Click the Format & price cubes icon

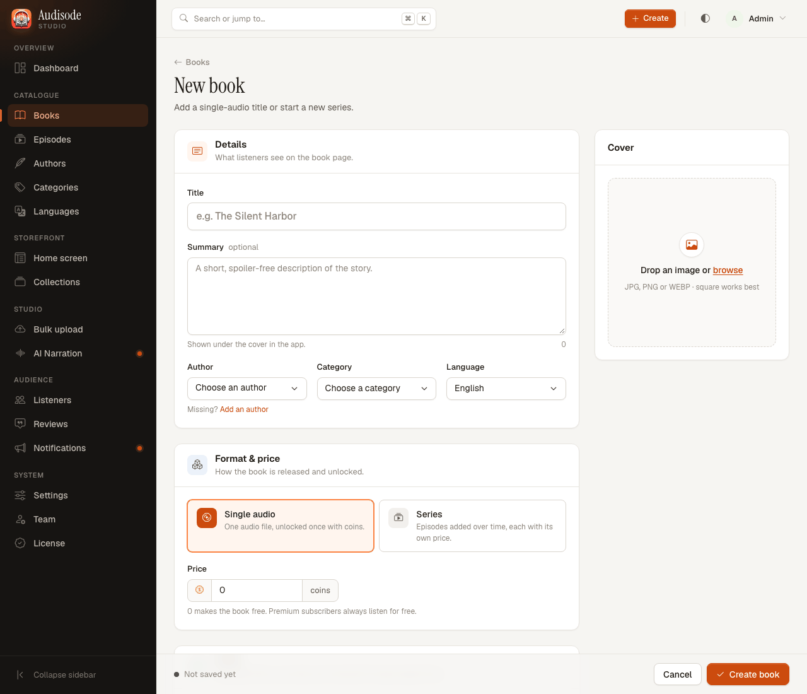(x=197, y=465)
